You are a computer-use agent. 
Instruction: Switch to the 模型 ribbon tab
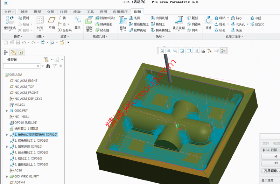pyautogui.click(x=37, y=12)
